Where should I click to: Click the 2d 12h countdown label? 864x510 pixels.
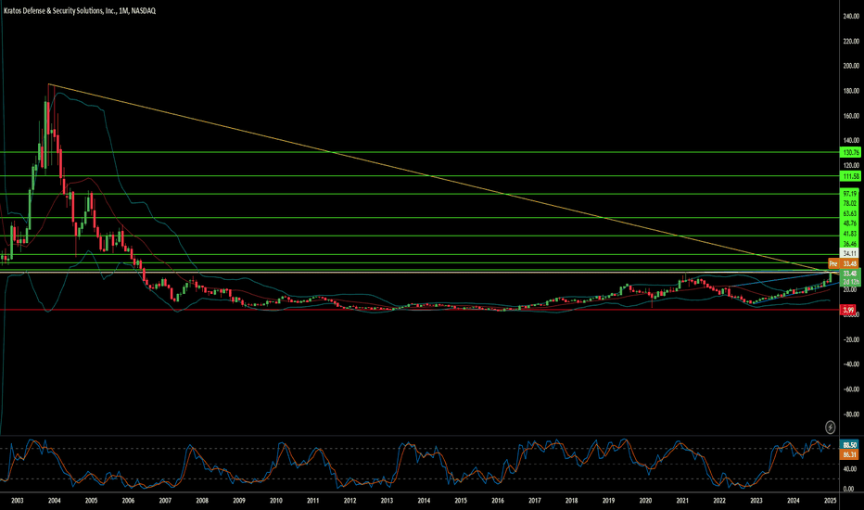tap(851, 282)
